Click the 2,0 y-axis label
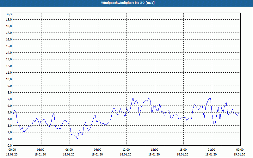Image resolution: width=253 pixels, height=158 pixels. 9,132
